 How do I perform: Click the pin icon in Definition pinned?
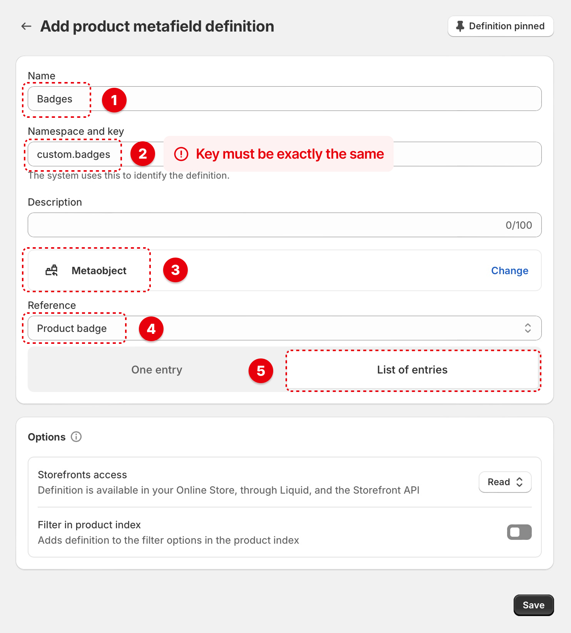(460, 26)
